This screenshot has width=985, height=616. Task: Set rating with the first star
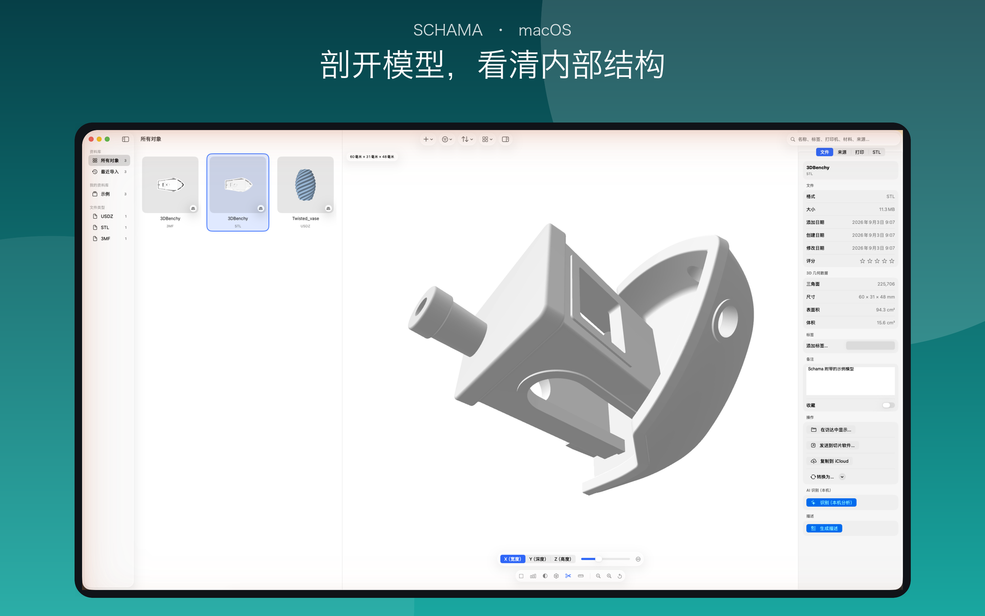coord(862,261)
